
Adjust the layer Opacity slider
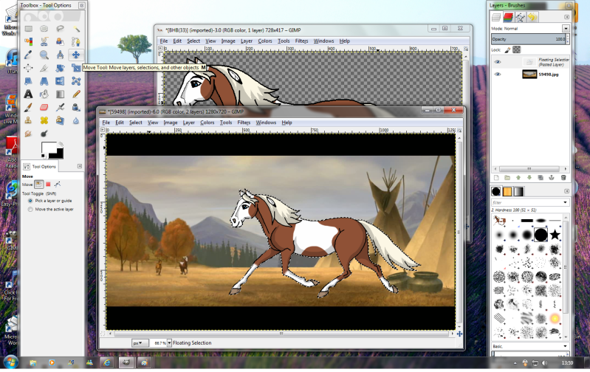529,39
